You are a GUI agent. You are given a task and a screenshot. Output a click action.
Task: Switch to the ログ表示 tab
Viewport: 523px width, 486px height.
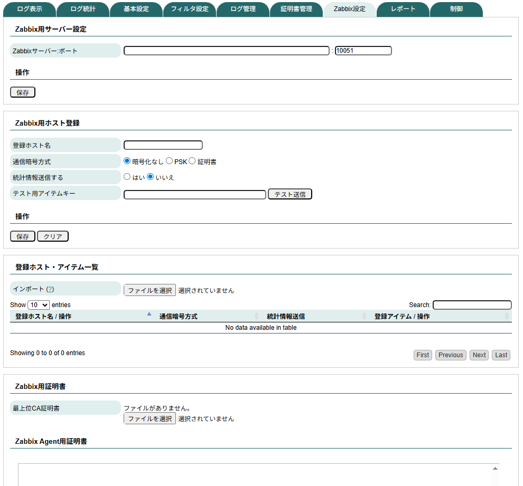pyautogui.click(x=29, y=9)
